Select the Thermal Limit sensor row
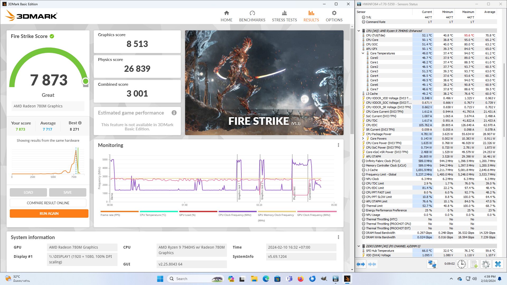Viewport: 507px width, 285px height. 429,206
